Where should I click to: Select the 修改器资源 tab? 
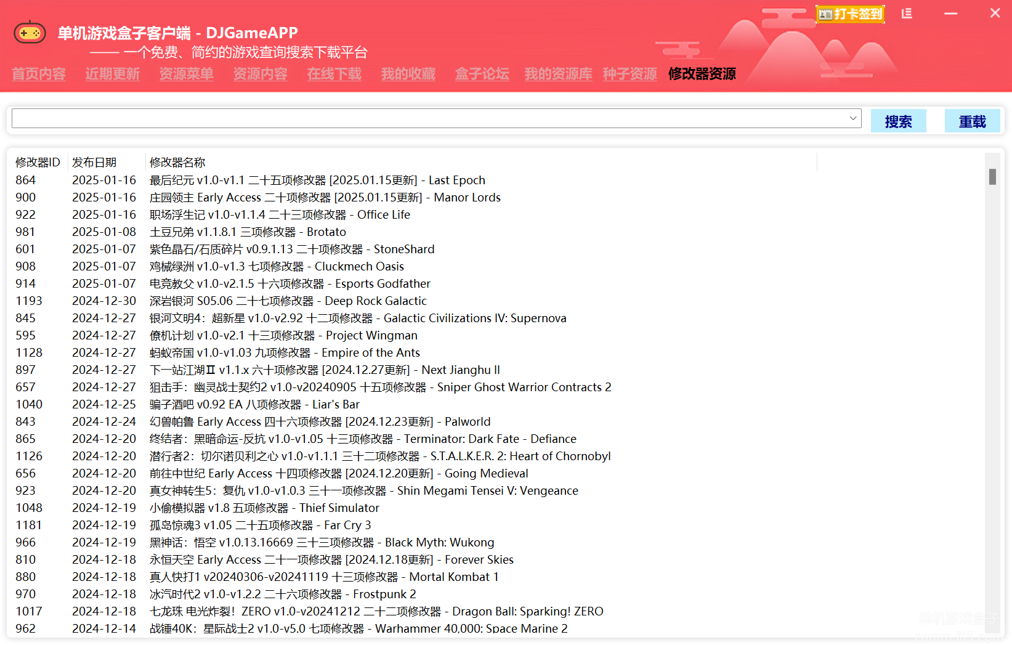(x=702, y=74)
